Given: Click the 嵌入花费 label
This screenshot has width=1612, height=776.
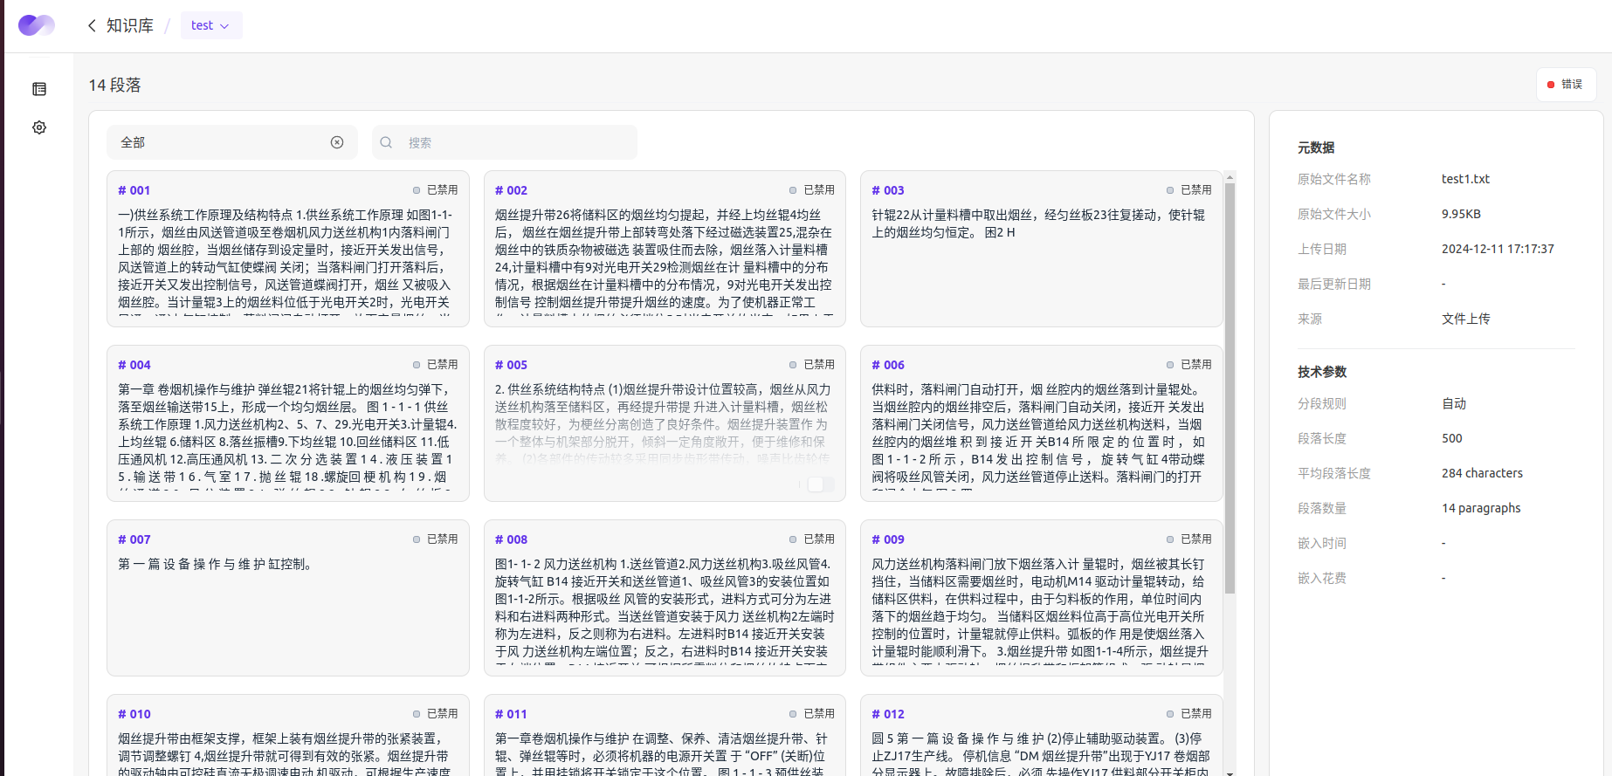Looking at the screenshot, I should (x=1322, y=578).
